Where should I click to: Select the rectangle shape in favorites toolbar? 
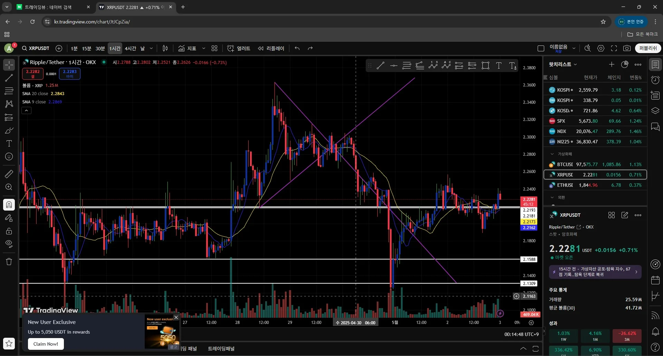(486, 65)
